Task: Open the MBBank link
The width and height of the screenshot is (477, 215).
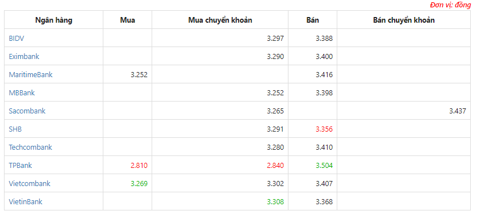Action: click(x=22, y=93)
